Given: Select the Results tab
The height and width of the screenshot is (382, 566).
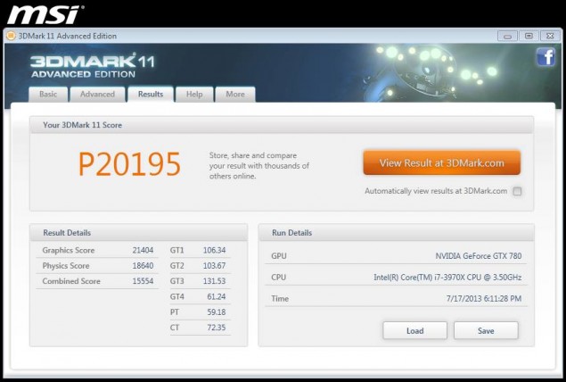Looking at the screenshot, I should [x=150, y=94].
